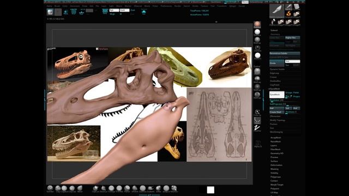Click the Zadd field in top toolbar

124,10
